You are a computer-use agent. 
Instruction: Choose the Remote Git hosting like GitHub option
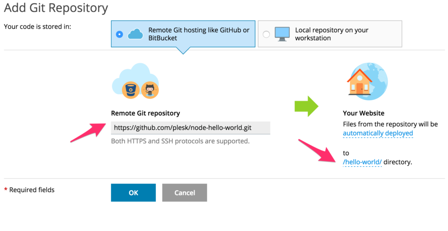(x=183, y=34)
